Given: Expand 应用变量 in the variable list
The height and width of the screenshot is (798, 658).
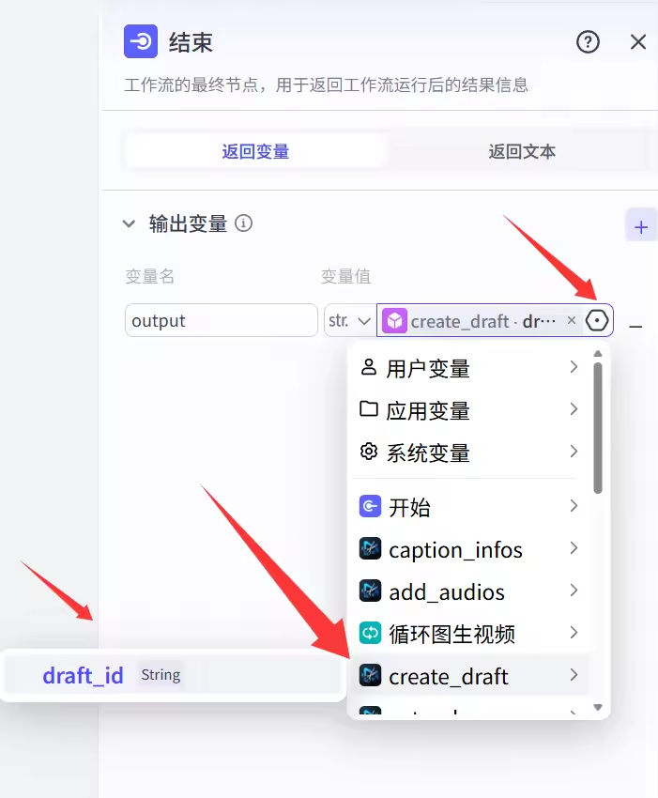Looking at the screenshot, I should [573, 410].
